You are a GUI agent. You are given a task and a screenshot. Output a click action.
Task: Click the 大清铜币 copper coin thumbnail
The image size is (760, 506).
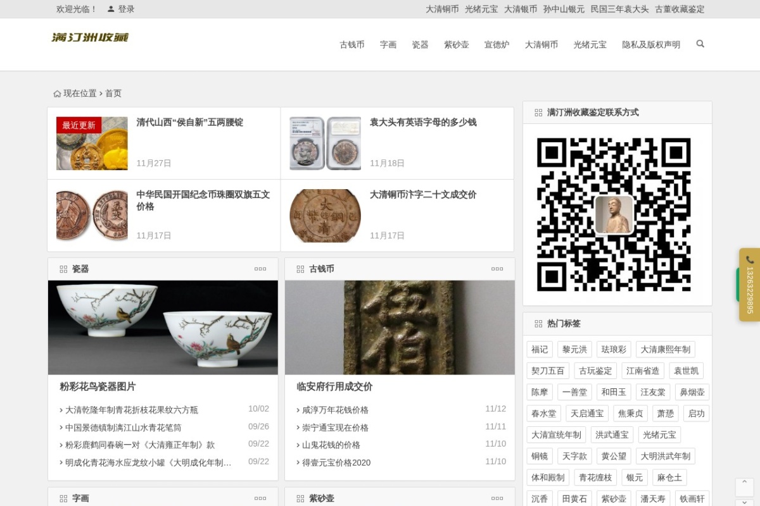tap(326, 216)
